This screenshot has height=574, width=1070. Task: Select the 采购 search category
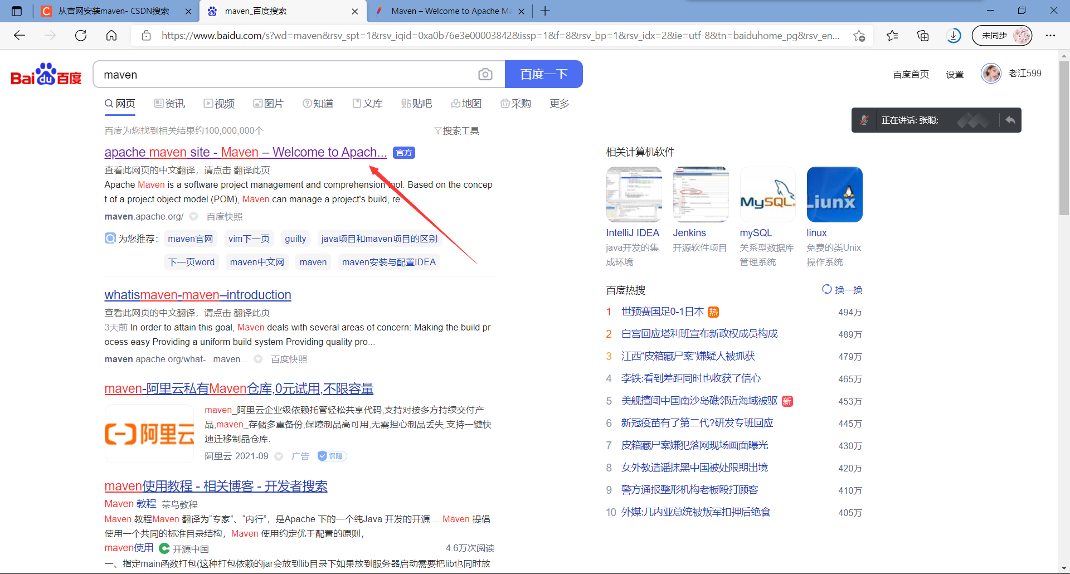coord(515,104)
